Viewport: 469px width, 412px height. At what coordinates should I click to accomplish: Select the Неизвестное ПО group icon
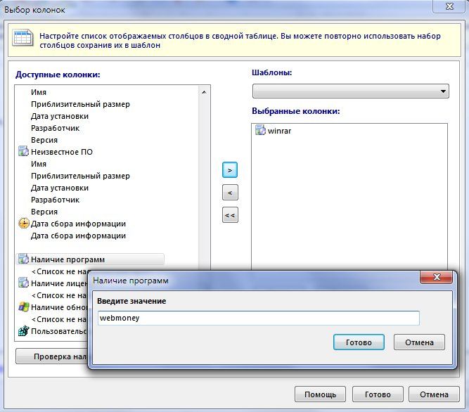point(23,152)
